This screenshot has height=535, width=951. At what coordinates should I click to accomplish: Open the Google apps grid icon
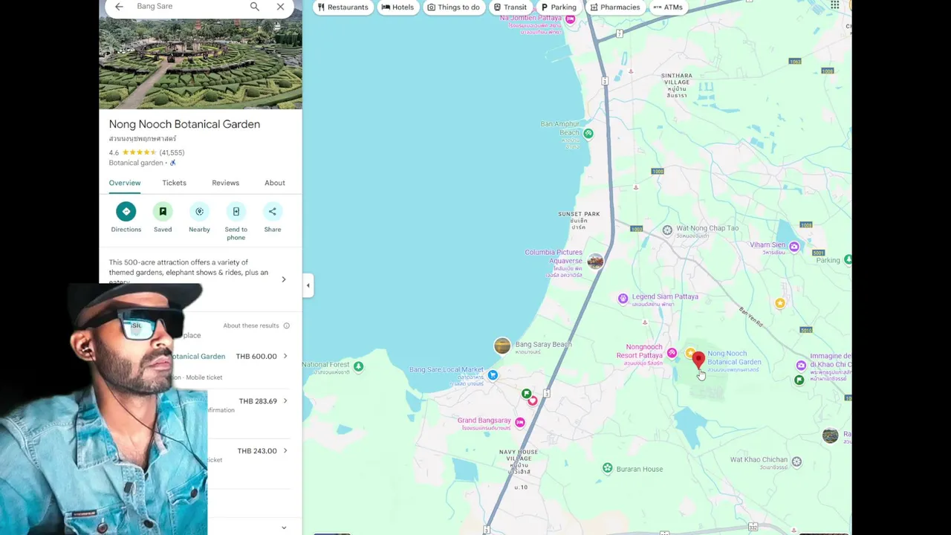point(835,5)
